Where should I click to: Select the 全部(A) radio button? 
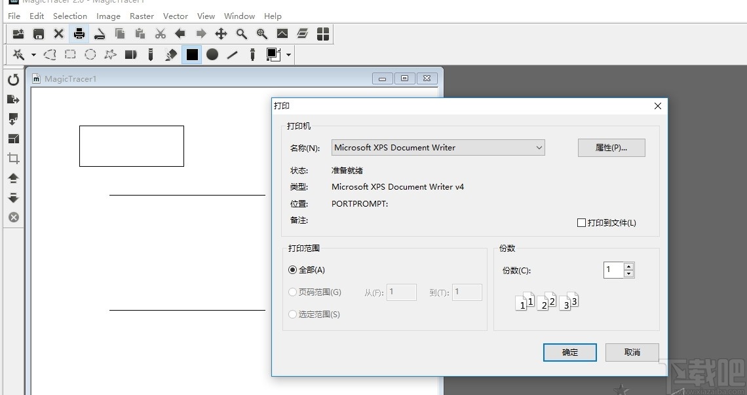292,270
